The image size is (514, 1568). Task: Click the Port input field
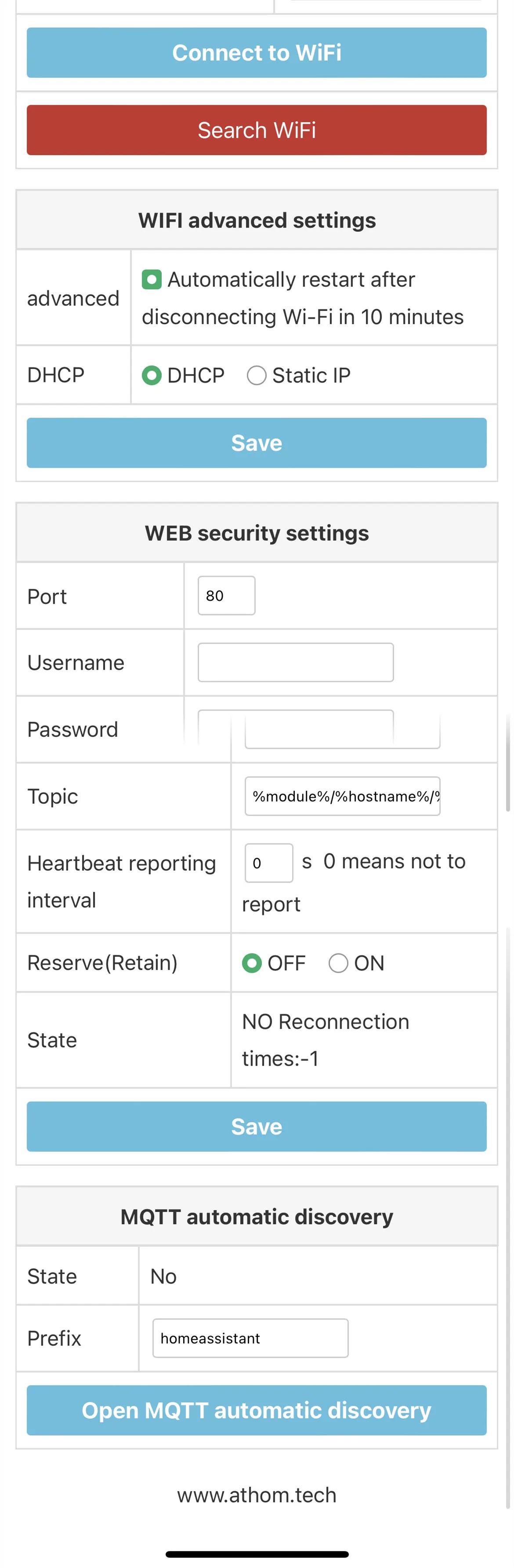[226, 595]
